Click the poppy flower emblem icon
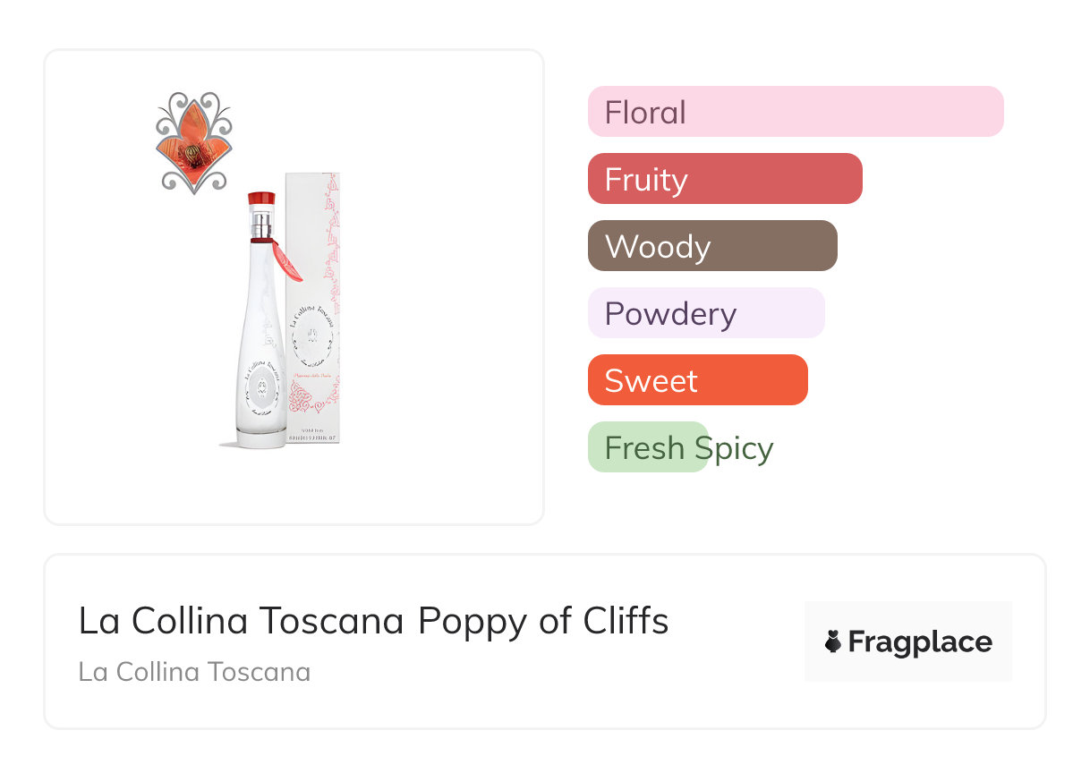This screenshot has width=1090, height=773. (193, 143)
